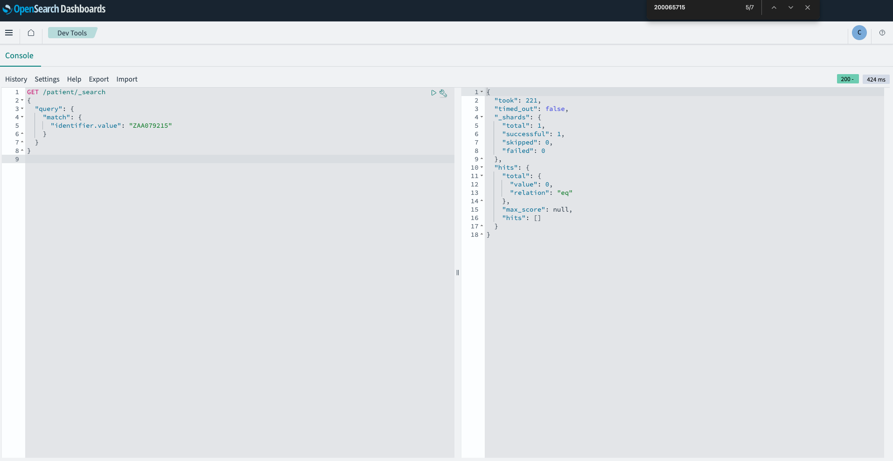The height and width of the screenshot is (461, 893).
Task: Select the Console tab
Action: [19, 55]
